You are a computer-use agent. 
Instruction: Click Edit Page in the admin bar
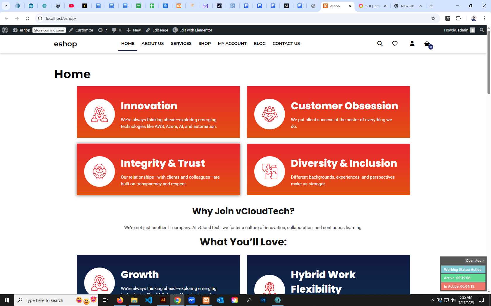click(x=157, y=30)
